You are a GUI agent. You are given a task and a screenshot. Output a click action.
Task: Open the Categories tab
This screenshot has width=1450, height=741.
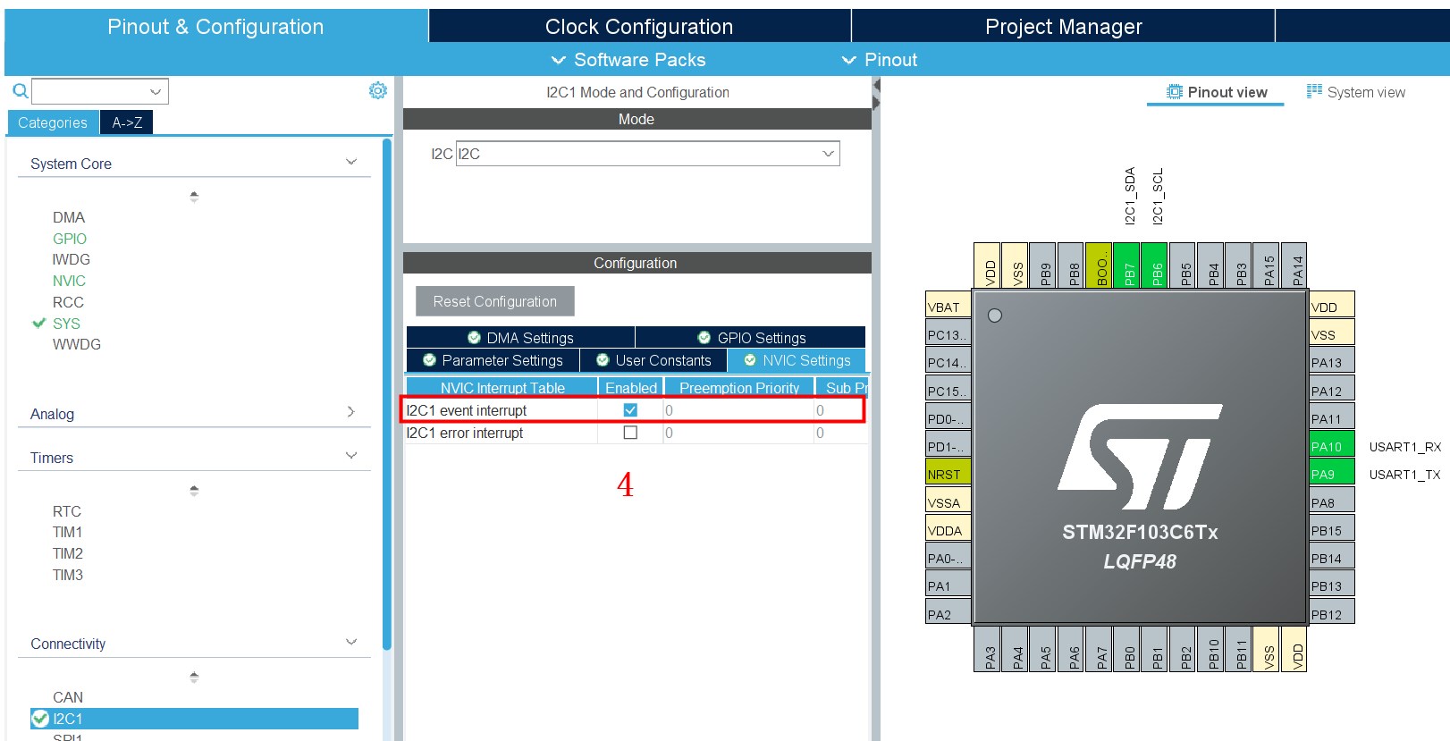pyautogui.click(x=53, y=122)
